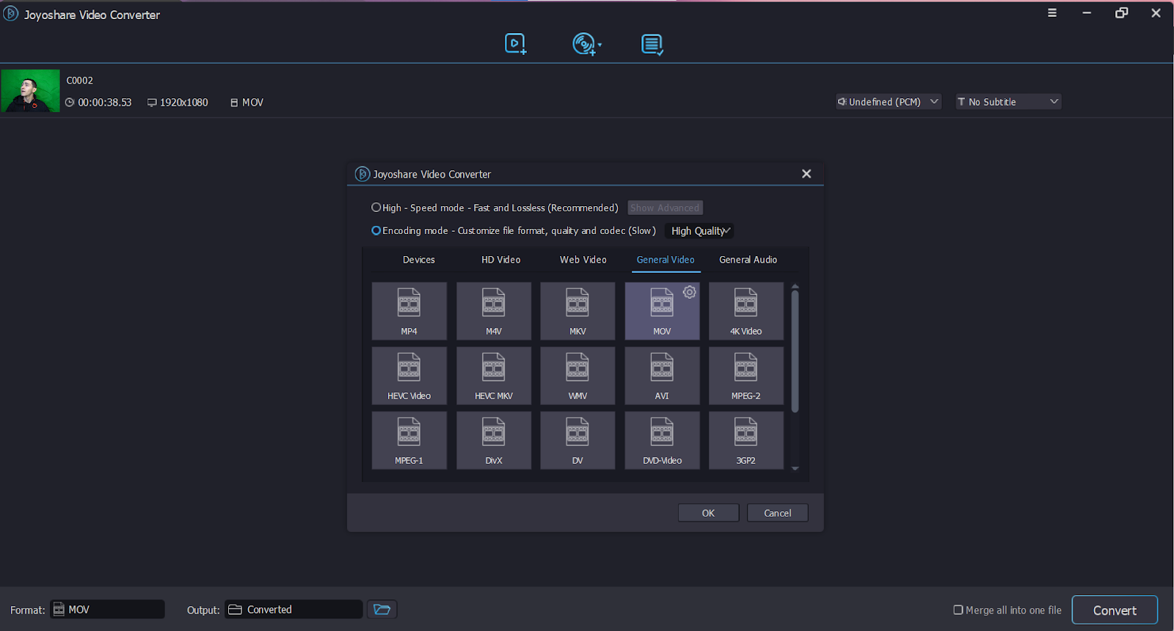Click the duration 00:00:38.53 text

[x=105, y=103]
